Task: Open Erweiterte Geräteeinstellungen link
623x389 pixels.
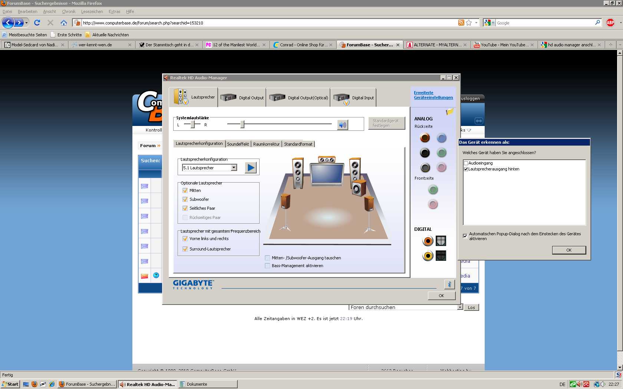Action: pos(433,95)
